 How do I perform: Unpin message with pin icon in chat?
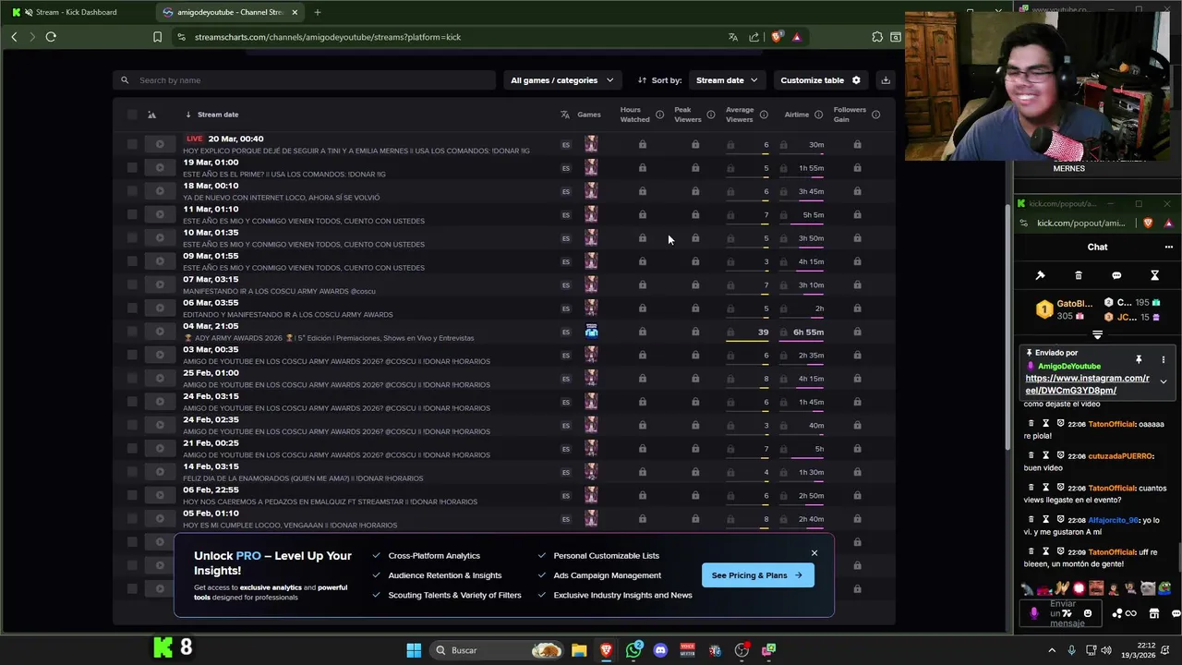(1139, 359)
